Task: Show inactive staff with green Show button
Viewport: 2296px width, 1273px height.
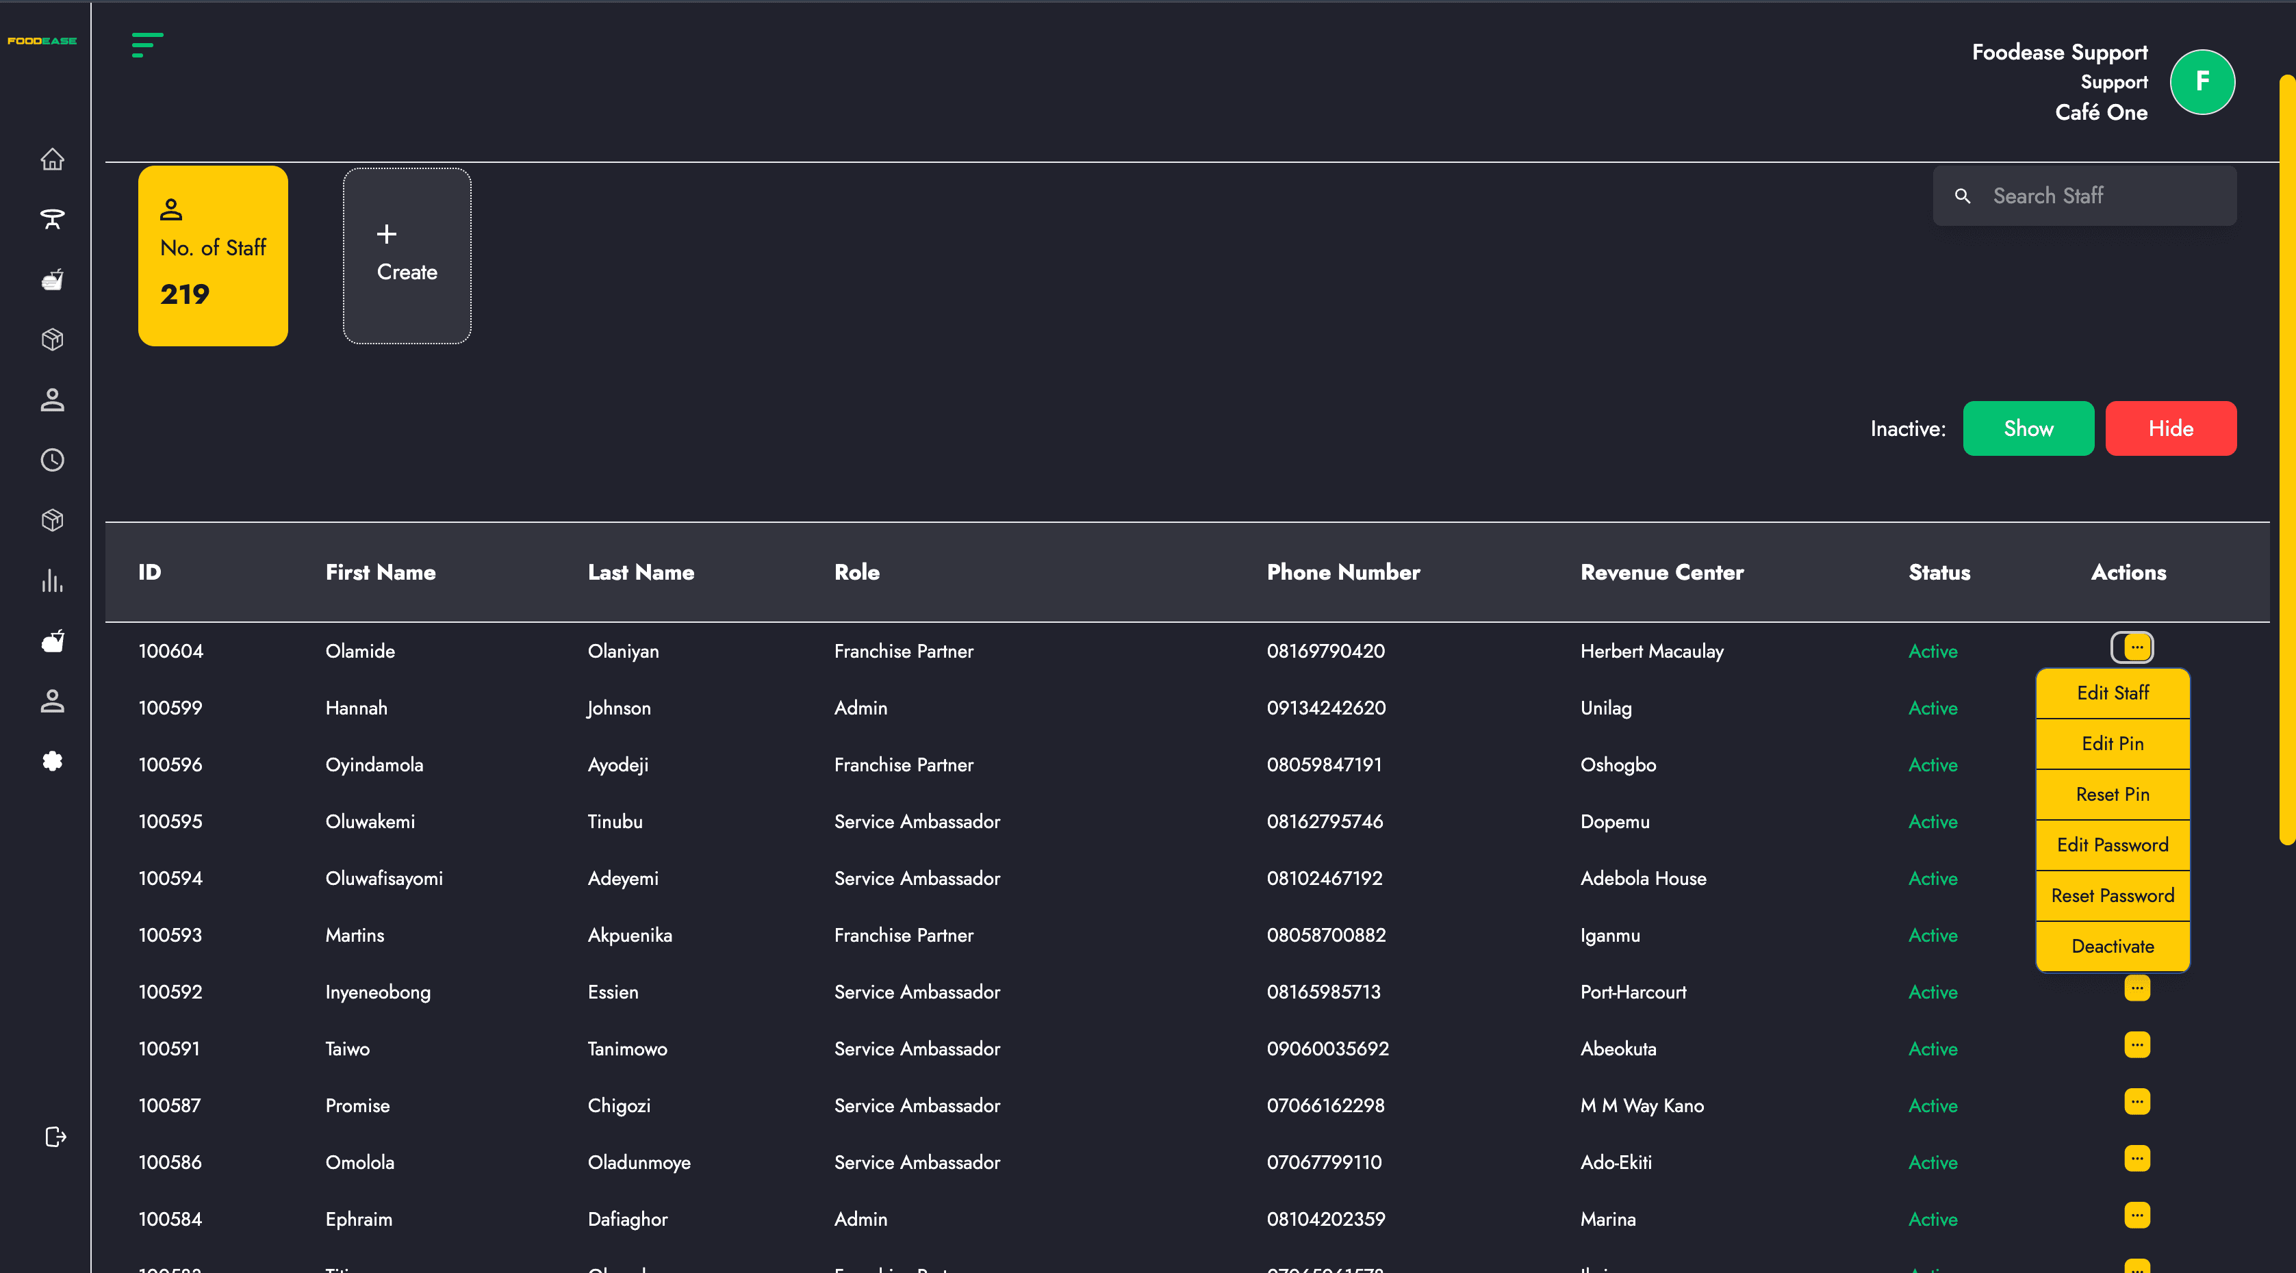Action: click(2028, 428)
